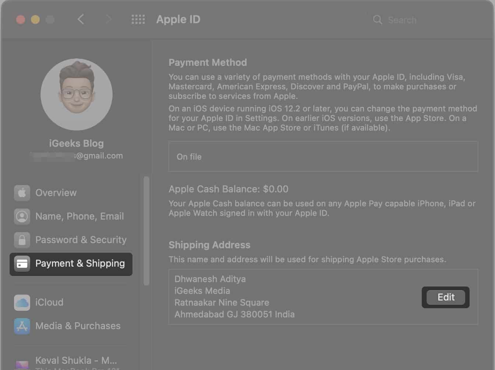Image resolution: width=495 pixels, height=370 pixels.
Task: Open the Overview section
Action: coord(71,193)
